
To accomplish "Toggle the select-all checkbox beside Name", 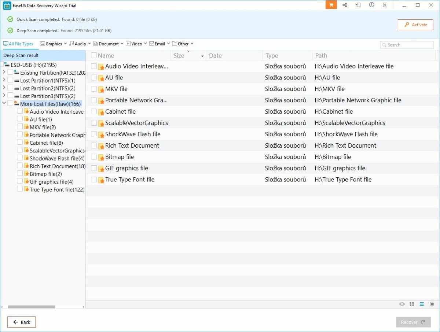I will (x=94, y=55).
